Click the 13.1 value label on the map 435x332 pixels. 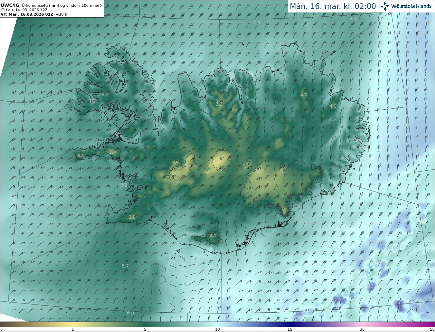[x=399, y=303]
